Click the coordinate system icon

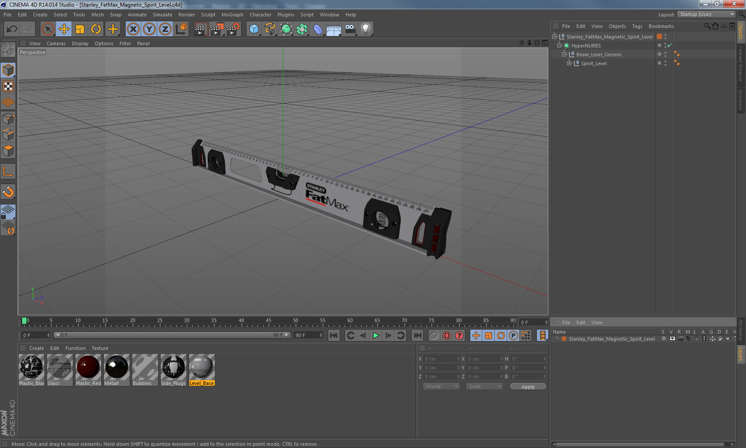click(x=181, y=29)
